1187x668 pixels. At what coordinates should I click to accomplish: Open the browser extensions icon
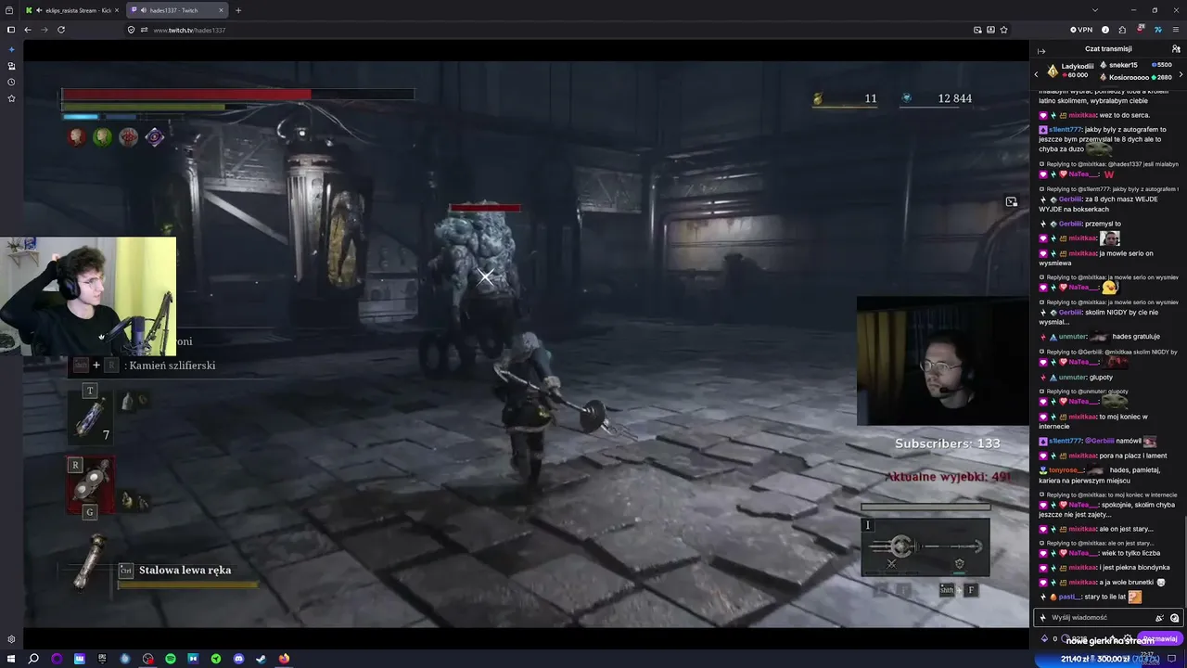[x=1122, y=30]
